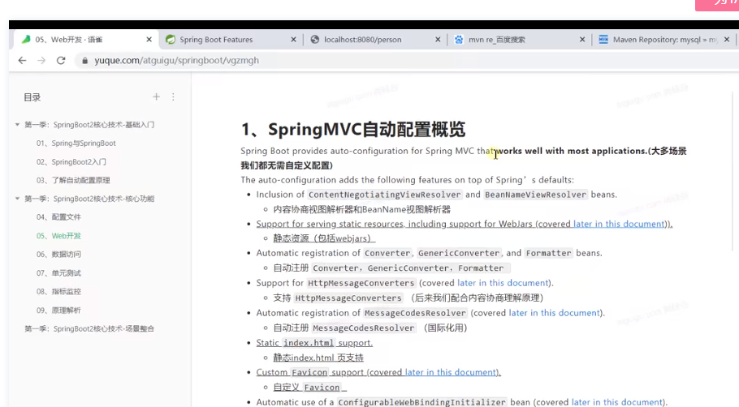The height and width of the screenshot is (407, 739).
Task: Click the heading 1、SpringMVC自动配置概览
Action: coord(353,130)
